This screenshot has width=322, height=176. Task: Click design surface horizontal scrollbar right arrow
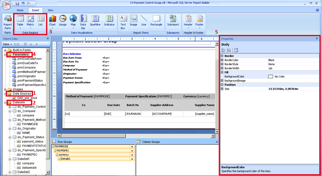click(213, 136)
